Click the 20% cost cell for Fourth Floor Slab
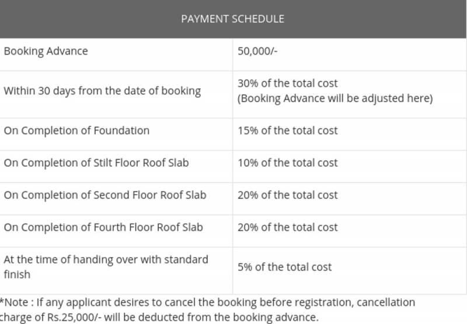The image size is (467, 324). (x=287, y=227)
